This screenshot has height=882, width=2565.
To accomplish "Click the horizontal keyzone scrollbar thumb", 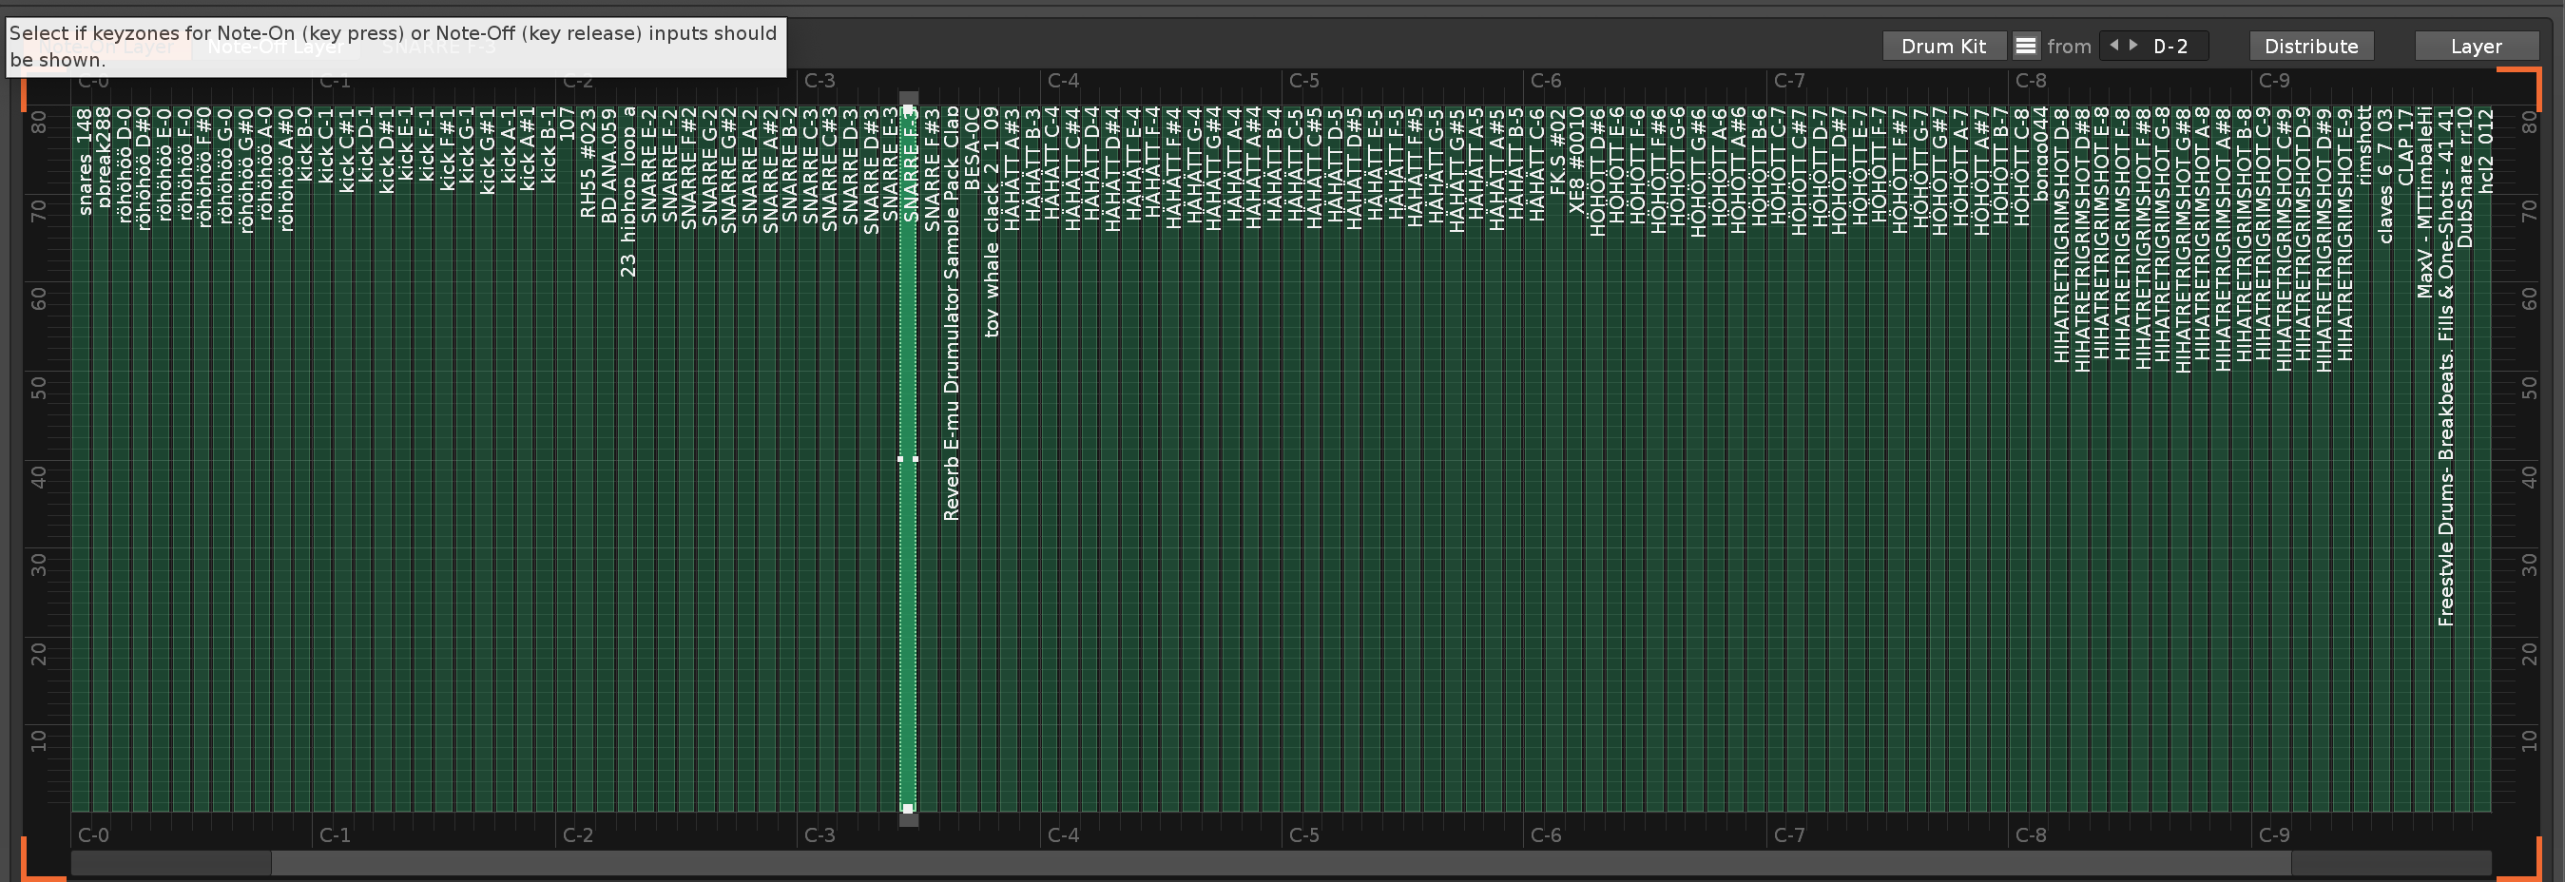I will 1281,862.
